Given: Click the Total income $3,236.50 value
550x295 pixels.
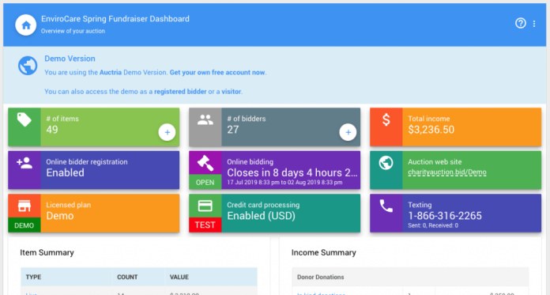Looking at the screenshot, I should tap(431, 130).
